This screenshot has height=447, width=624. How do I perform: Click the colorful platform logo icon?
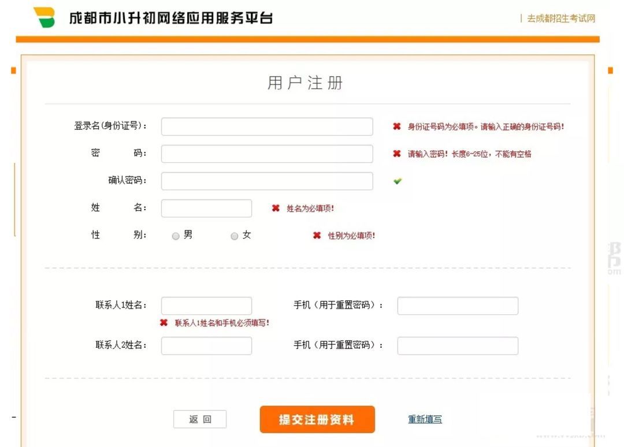46,17
